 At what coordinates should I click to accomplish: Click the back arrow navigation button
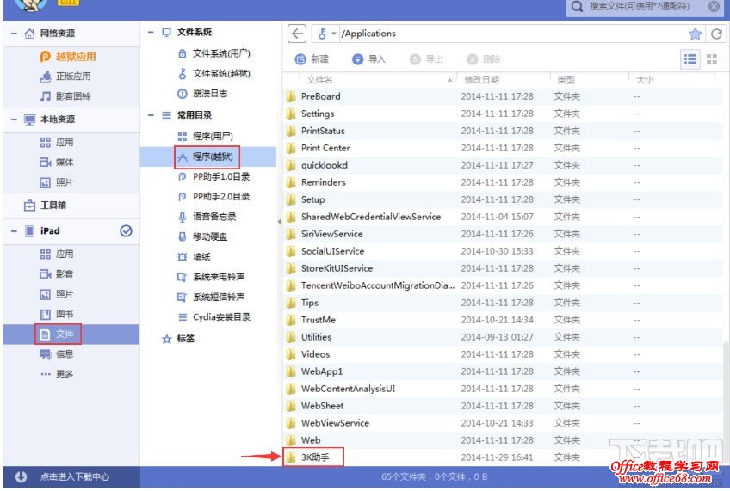[297, 34]
